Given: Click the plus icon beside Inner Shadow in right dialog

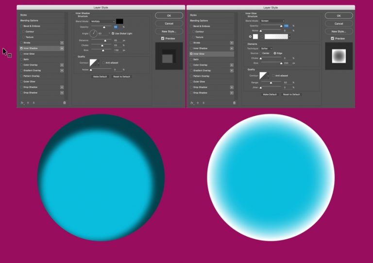Looking at the screenshot, I should click(232, 48).
